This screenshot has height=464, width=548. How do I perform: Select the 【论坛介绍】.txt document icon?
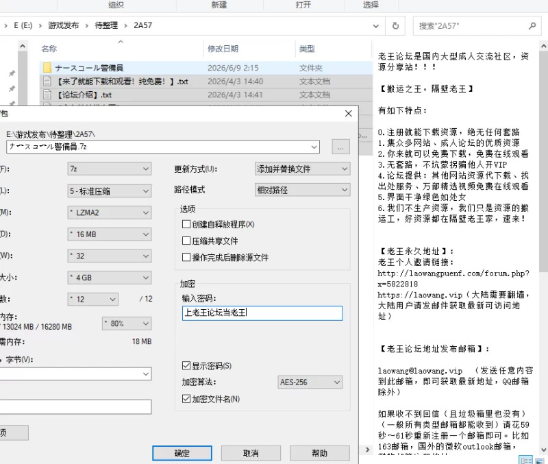tap(47, 95)
